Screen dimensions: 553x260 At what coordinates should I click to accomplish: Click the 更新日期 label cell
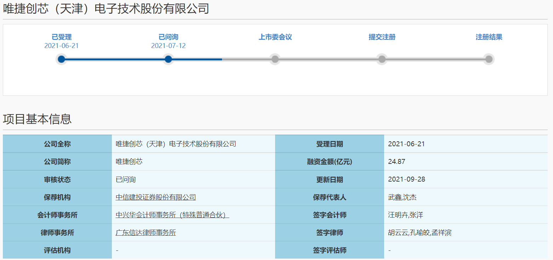330,179
